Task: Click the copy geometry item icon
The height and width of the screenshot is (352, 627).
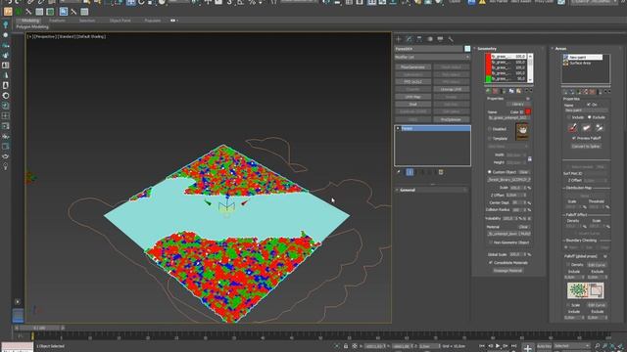Action: (511, 91)
